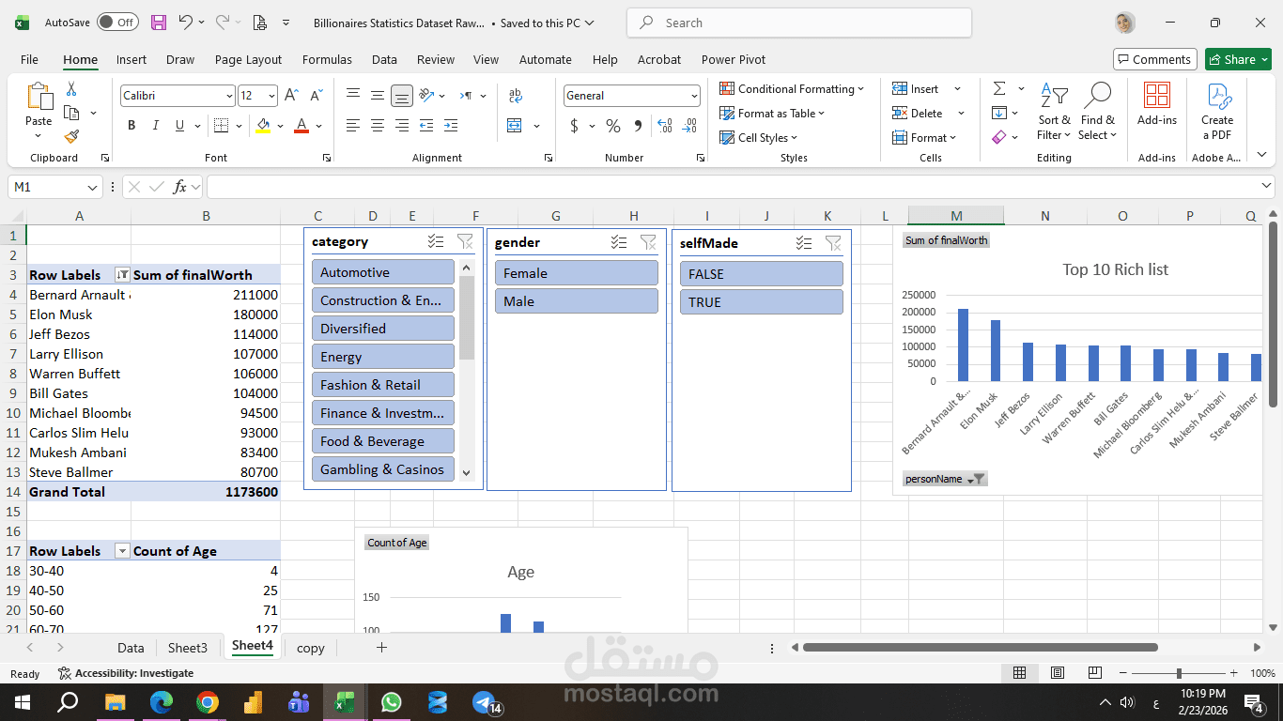
Task: Apply Underline formatting
Action: tap(178, 126)
